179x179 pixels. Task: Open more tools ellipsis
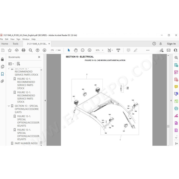[x=148, y=50]
